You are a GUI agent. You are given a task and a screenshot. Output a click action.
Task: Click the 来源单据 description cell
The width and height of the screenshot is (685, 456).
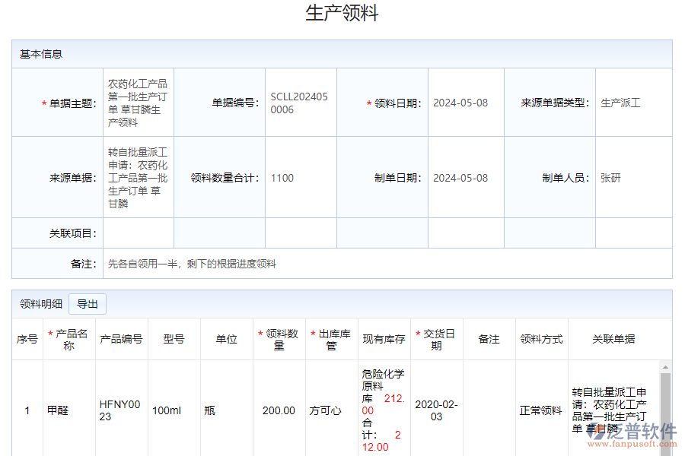[137, 177]
